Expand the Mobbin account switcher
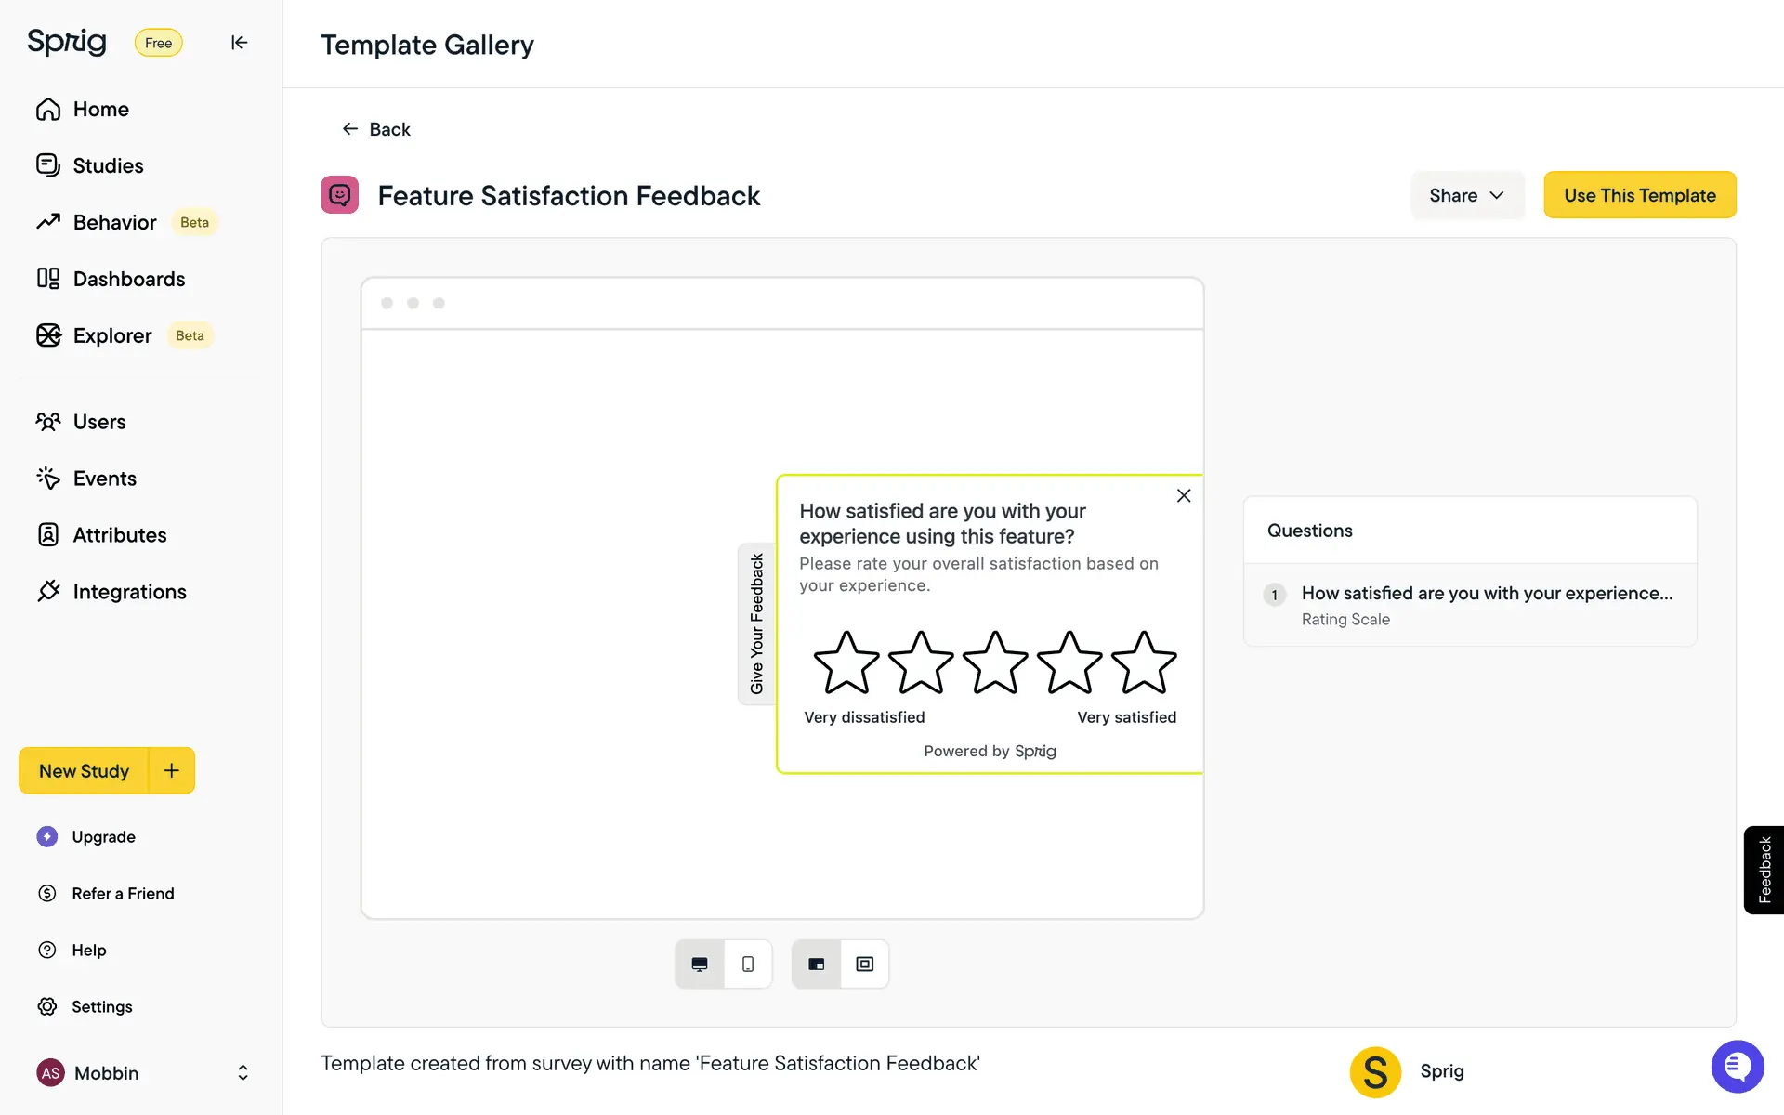The width and height of the screenshot is (1784, 1115). click(x=243, y=1073)
